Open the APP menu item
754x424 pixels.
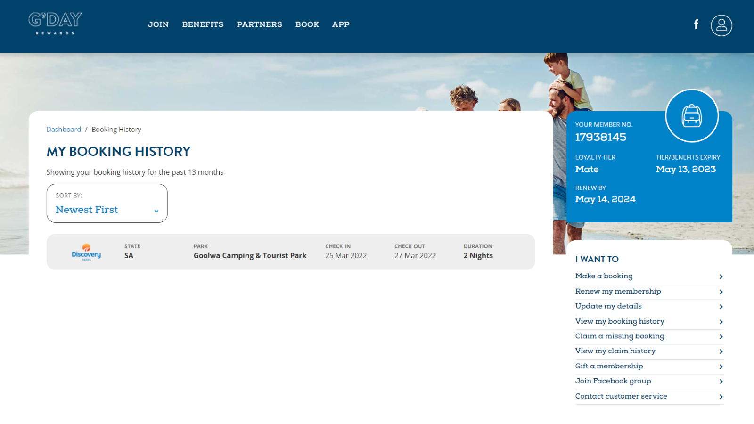tap(341, 24)
